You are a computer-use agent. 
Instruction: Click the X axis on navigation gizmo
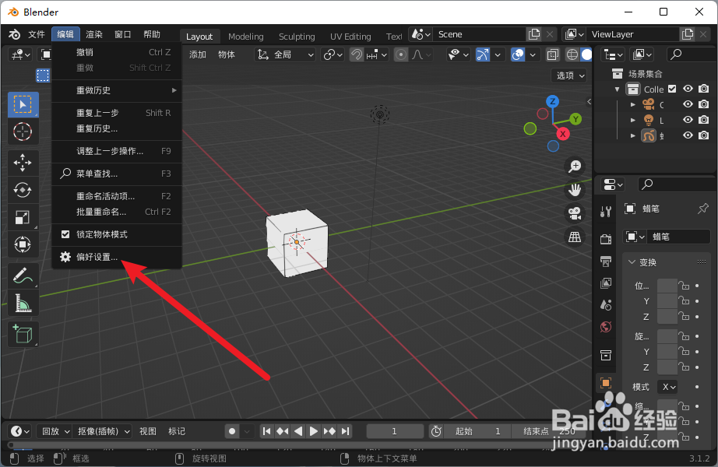pyautogui.click(x=563, y=134)
